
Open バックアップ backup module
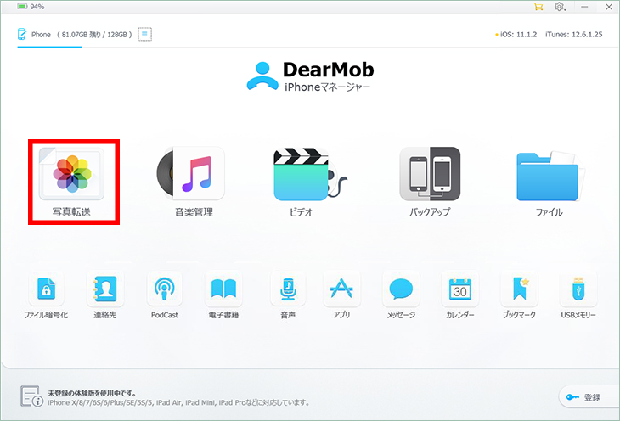coord(430,182)
